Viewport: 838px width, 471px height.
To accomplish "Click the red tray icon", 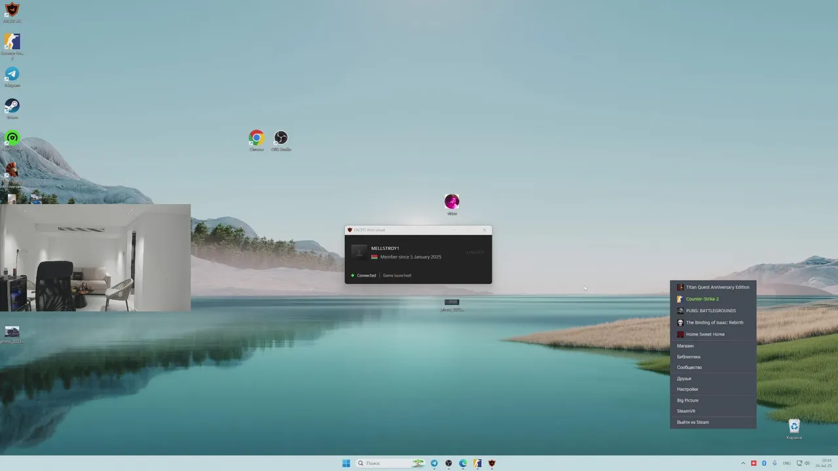I will [x=754, y=463].
